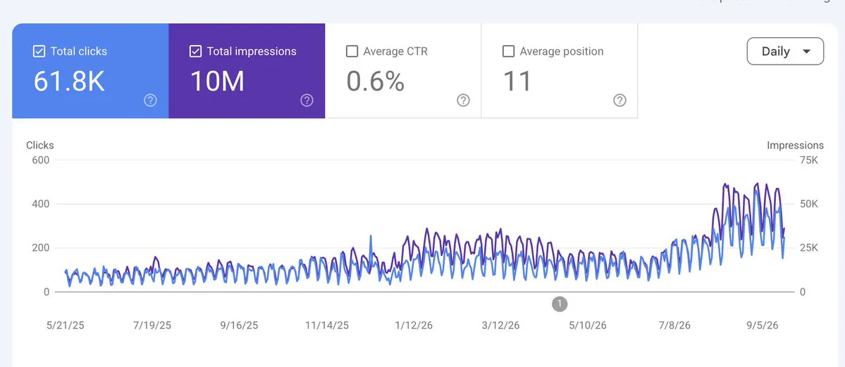Select the 0.6% average CTR card
Image resolution: width=845 pixels, height=367 pixels.
[x=403, y=71]
